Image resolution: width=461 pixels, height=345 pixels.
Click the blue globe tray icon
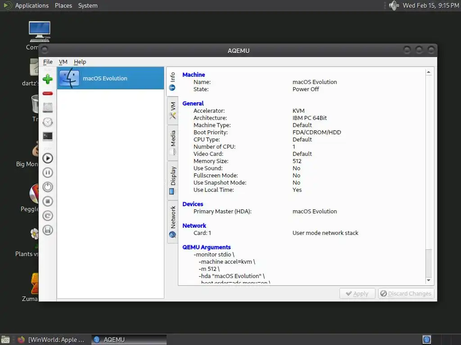click(427, 340)
